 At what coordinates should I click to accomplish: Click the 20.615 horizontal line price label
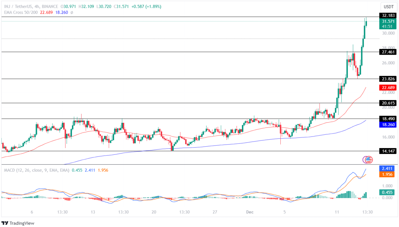[x=388, y=103]
